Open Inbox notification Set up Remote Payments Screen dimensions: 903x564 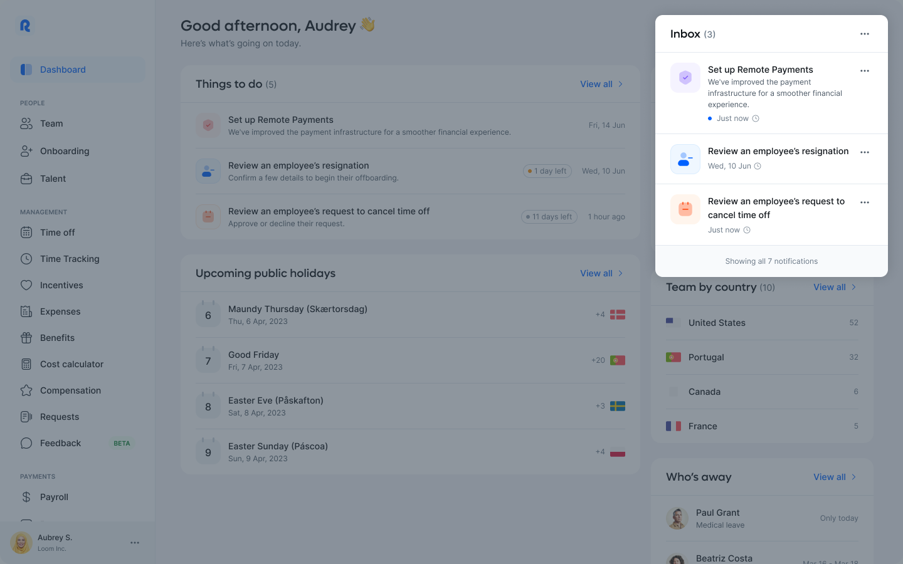771,93
